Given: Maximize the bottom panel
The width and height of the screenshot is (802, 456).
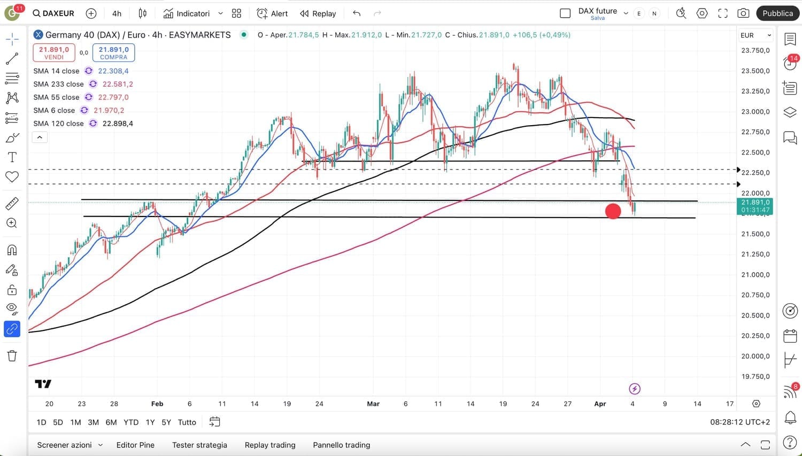Looking at the screenshot, I should click(x=765, y=445).
